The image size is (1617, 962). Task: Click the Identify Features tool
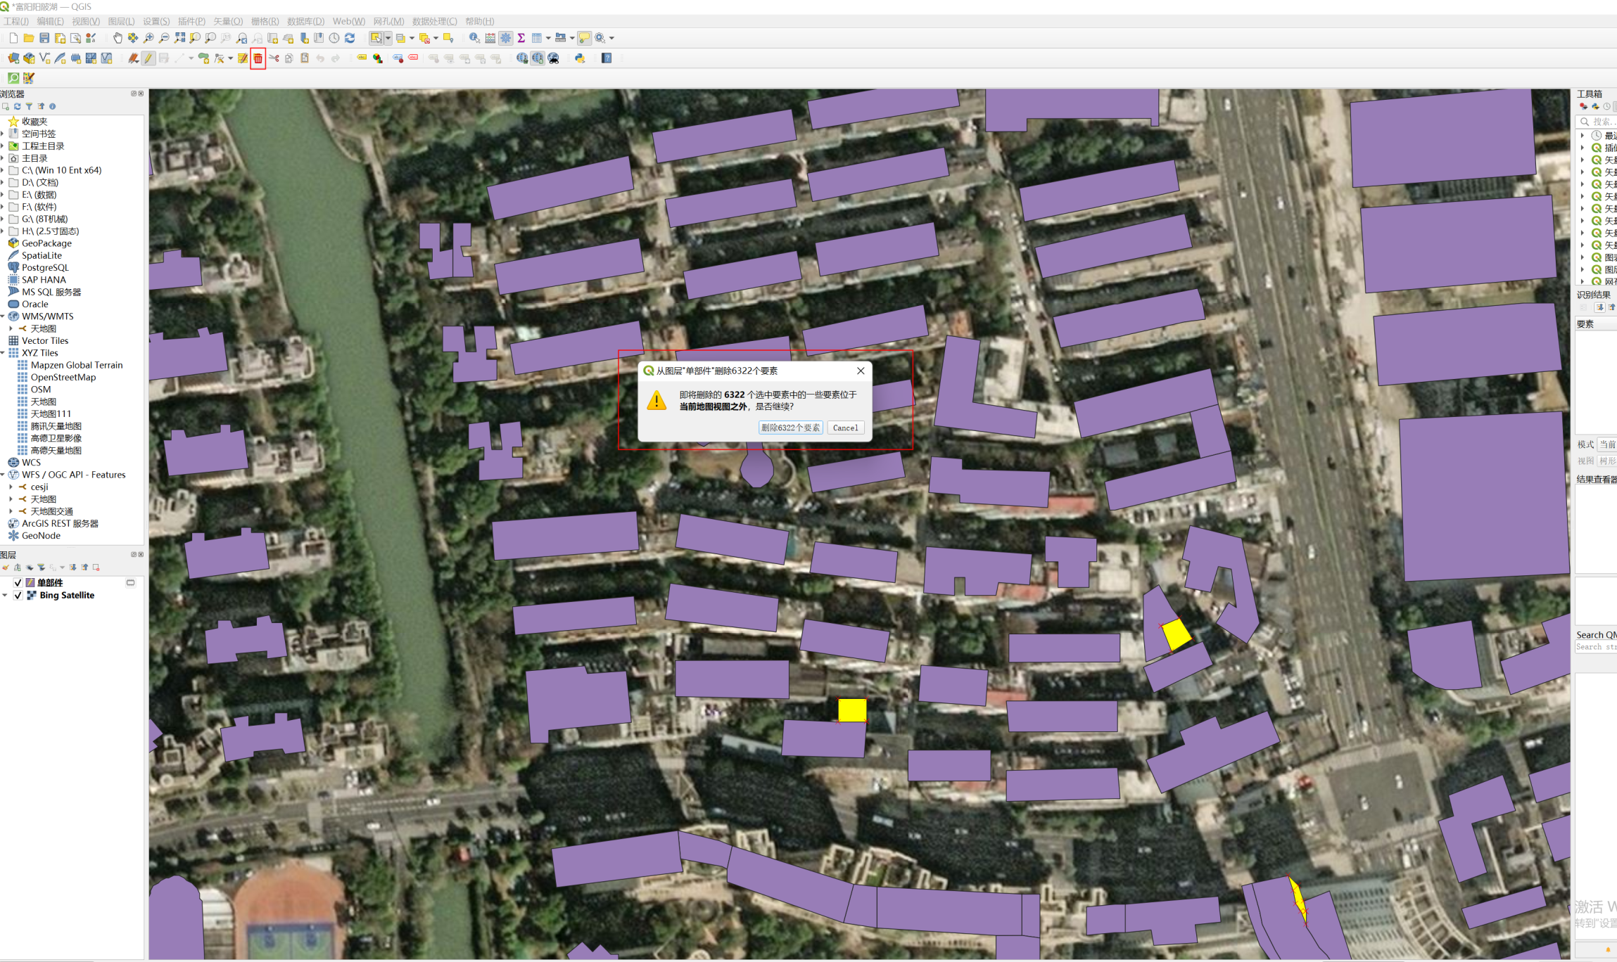[x=475, y=38]
